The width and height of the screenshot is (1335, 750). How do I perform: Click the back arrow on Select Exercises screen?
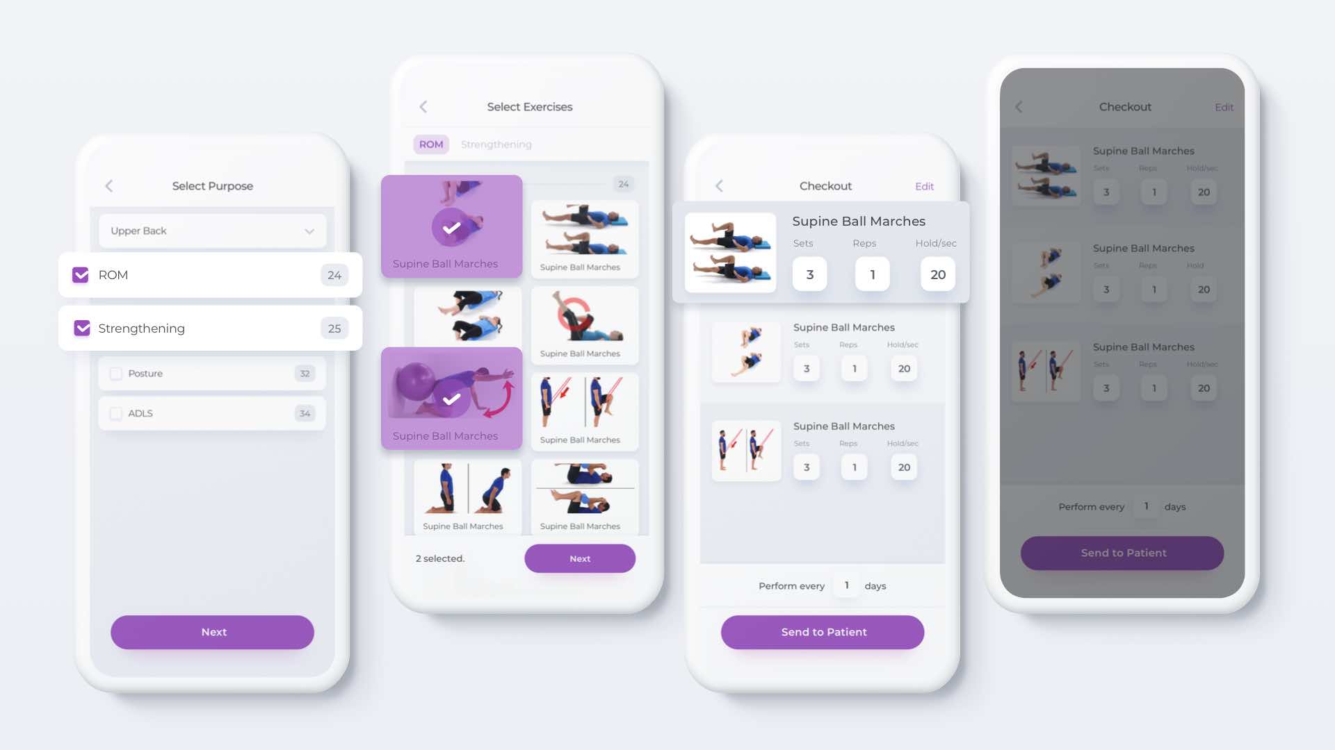click(x=423, y=106)
